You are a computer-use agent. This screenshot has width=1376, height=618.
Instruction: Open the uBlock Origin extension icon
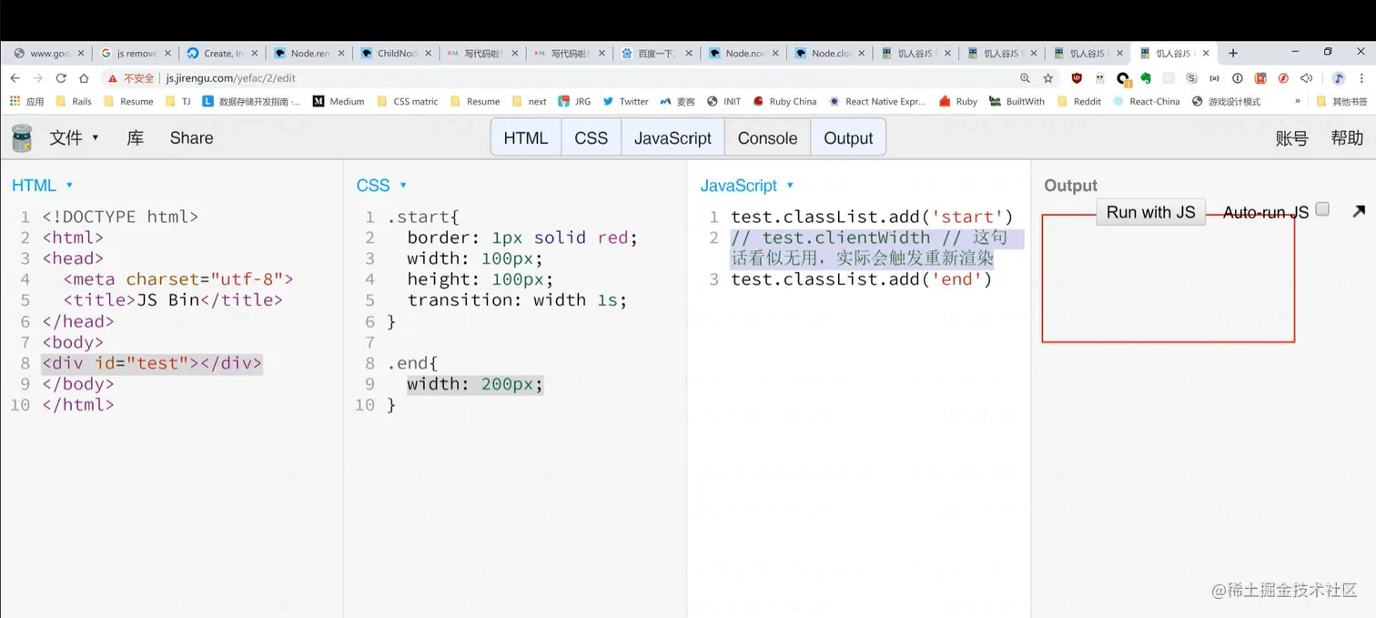pyautogui.click(x=1078, y=78)
